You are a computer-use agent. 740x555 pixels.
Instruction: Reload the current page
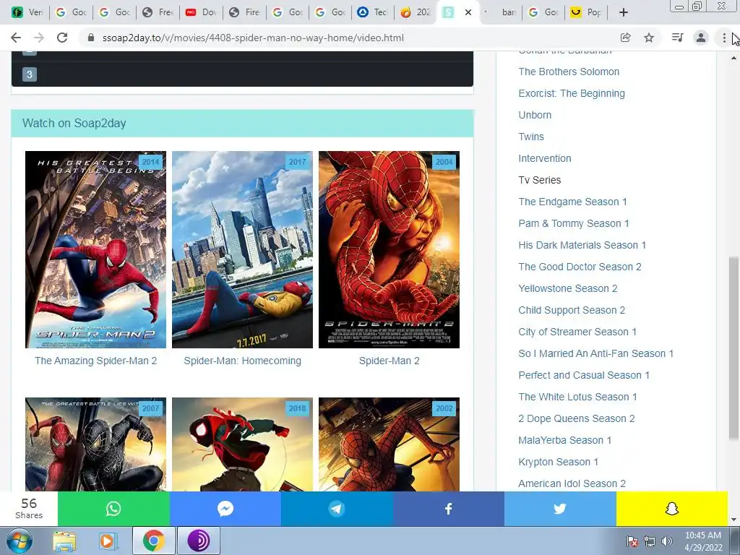(62, 38)
